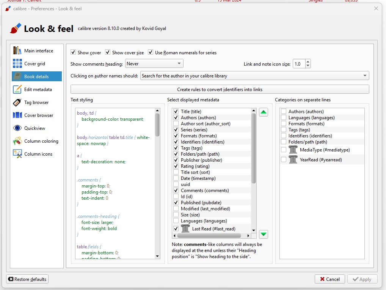
Task: Click the Column coloring palette icon
Action: click(x=17, y=141)
